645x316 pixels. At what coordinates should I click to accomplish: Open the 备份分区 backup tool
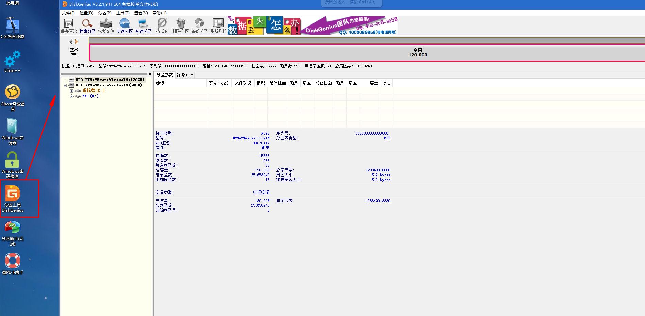click(200, 26)
